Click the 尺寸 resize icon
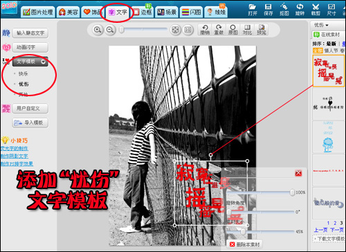346x252 pixels. click(331, 10)
